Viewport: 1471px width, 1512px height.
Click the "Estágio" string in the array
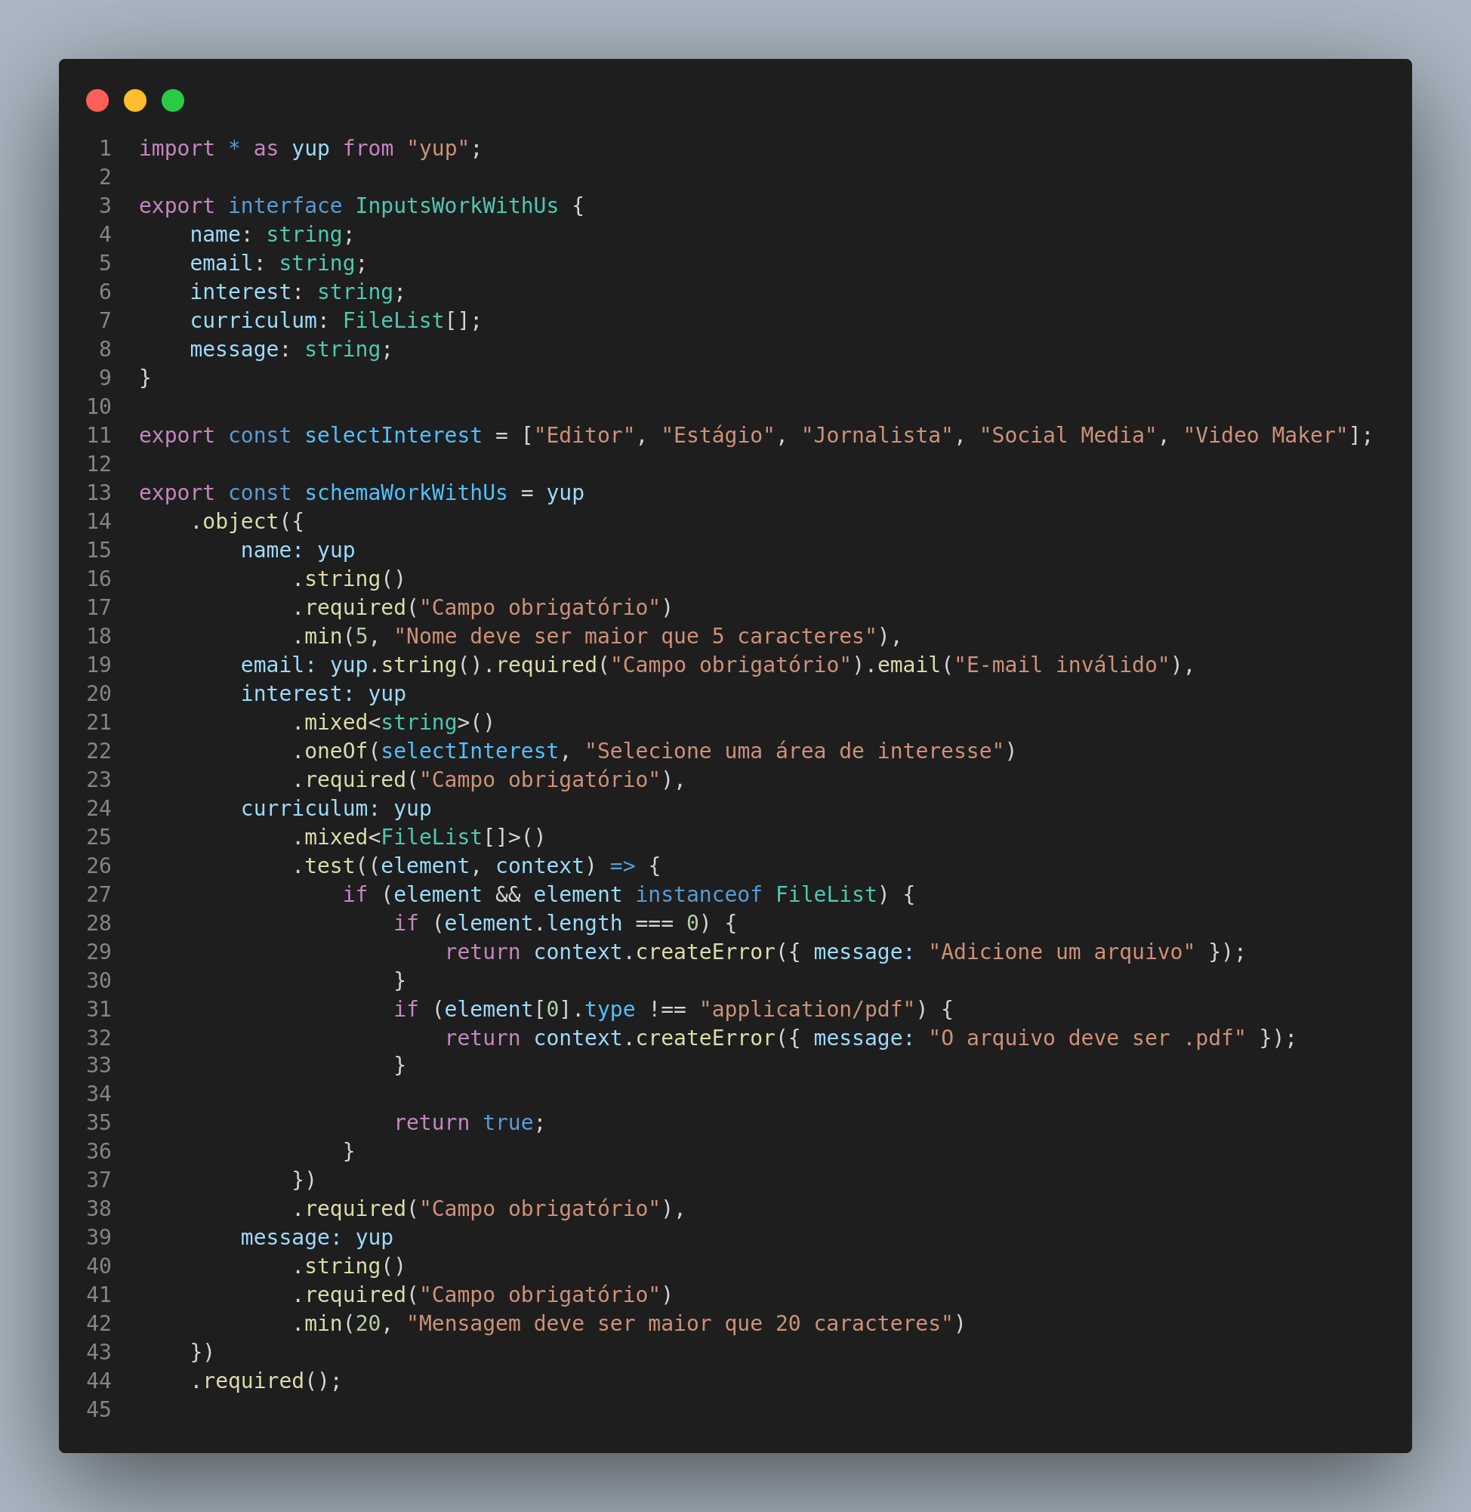pos(717,435)
